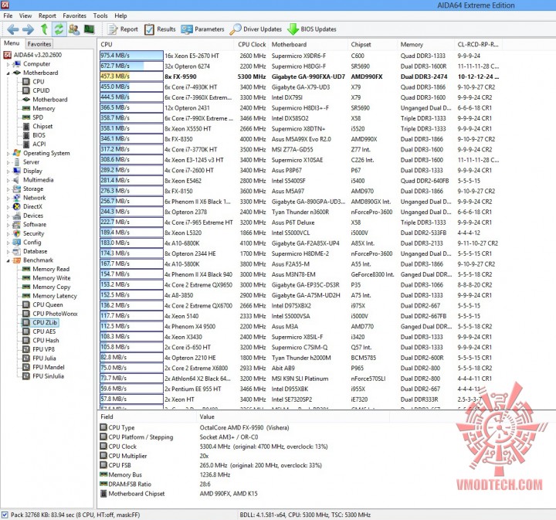Viewport: 556px width, 520px height.
Task: Open the View menu
Action: point(25,15)
